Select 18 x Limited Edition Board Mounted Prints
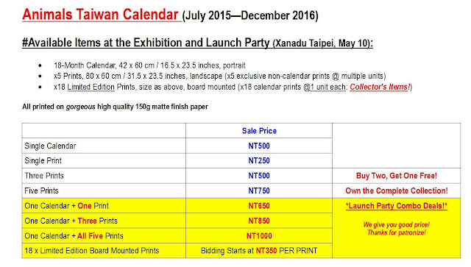 point(91,251)
